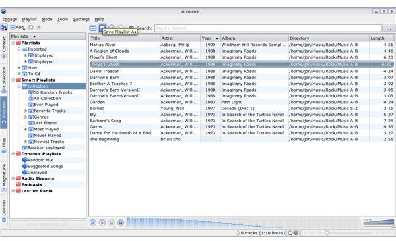Toggle repeat icon in the status bar

(290, 233)
